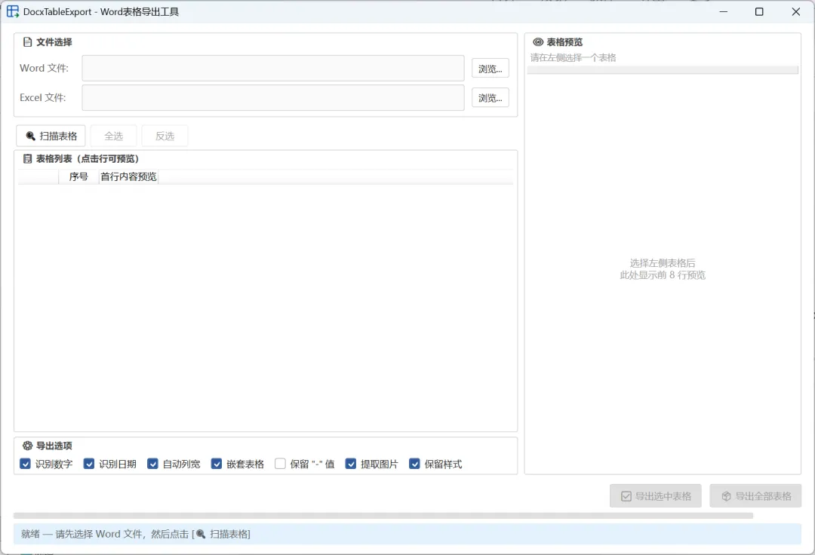Click the Excel 文件: label

pos(42,97)
